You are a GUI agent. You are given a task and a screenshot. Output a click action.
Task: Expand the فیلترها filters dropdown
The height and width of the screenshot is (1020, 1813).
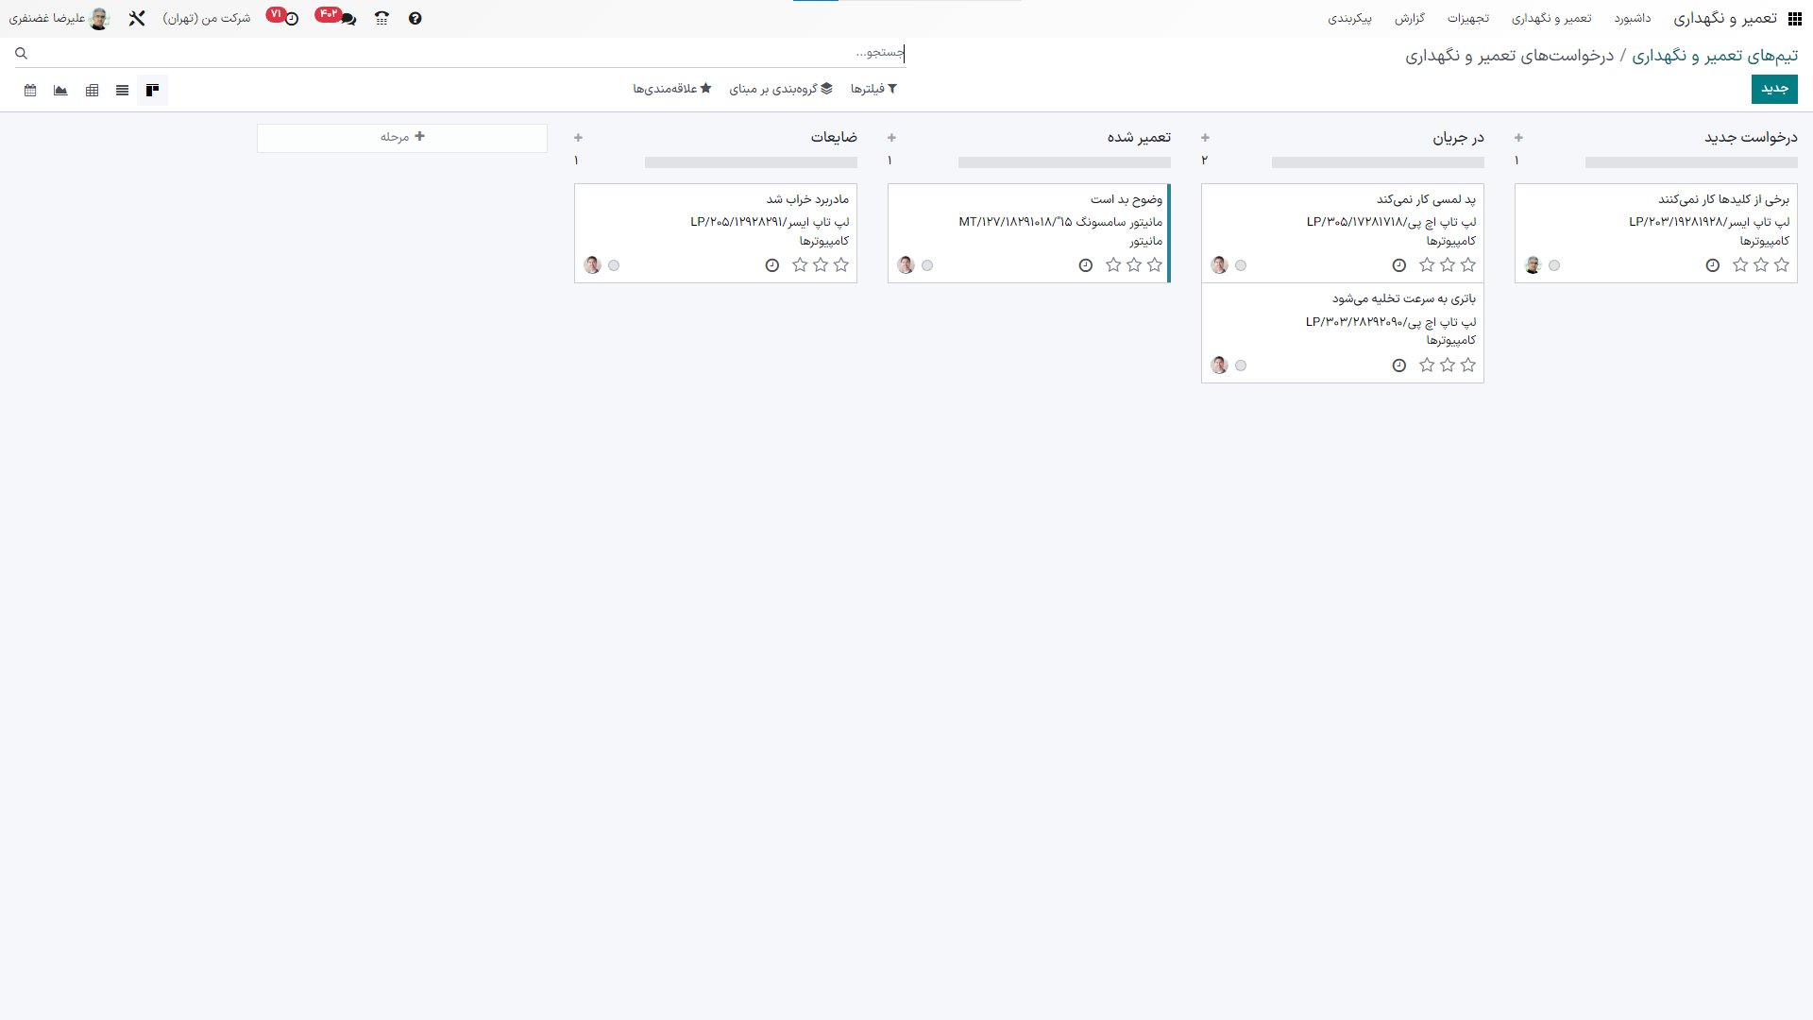click(873, 89)
